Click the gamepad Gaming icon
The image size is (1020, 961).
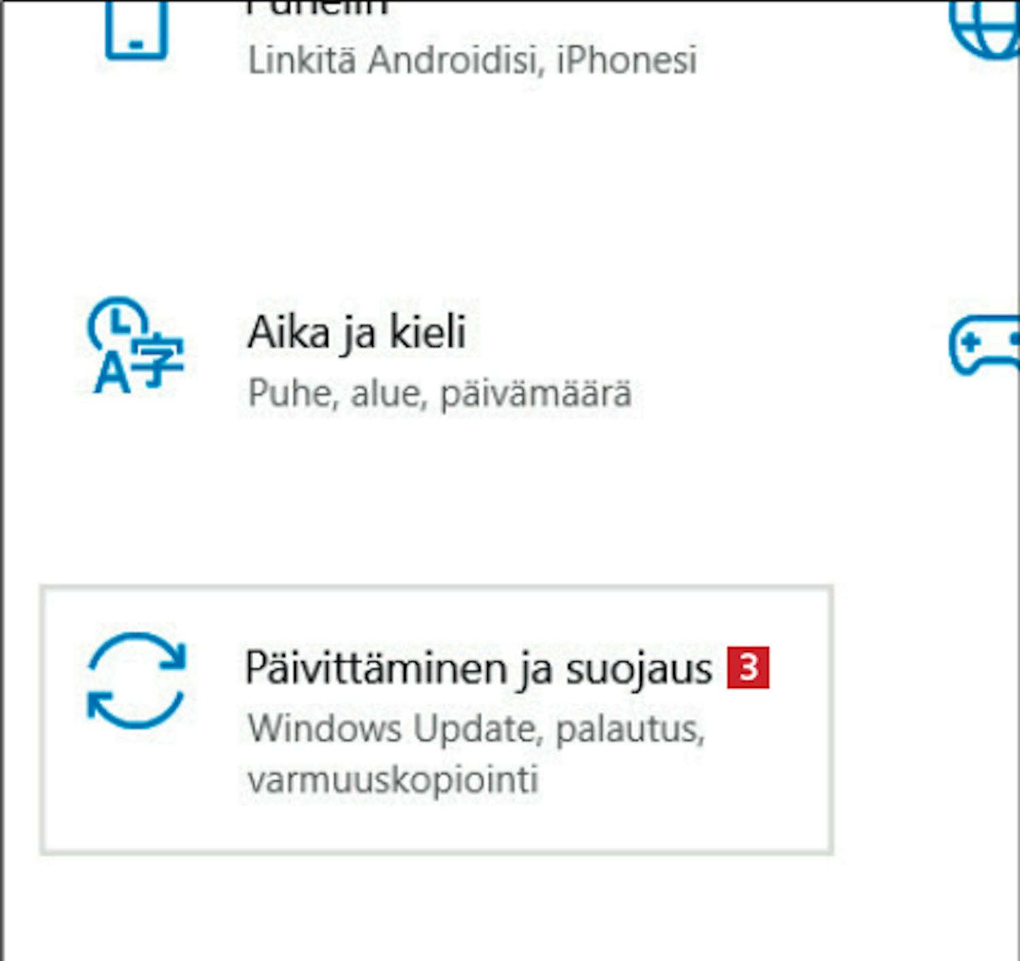(985, 346)
